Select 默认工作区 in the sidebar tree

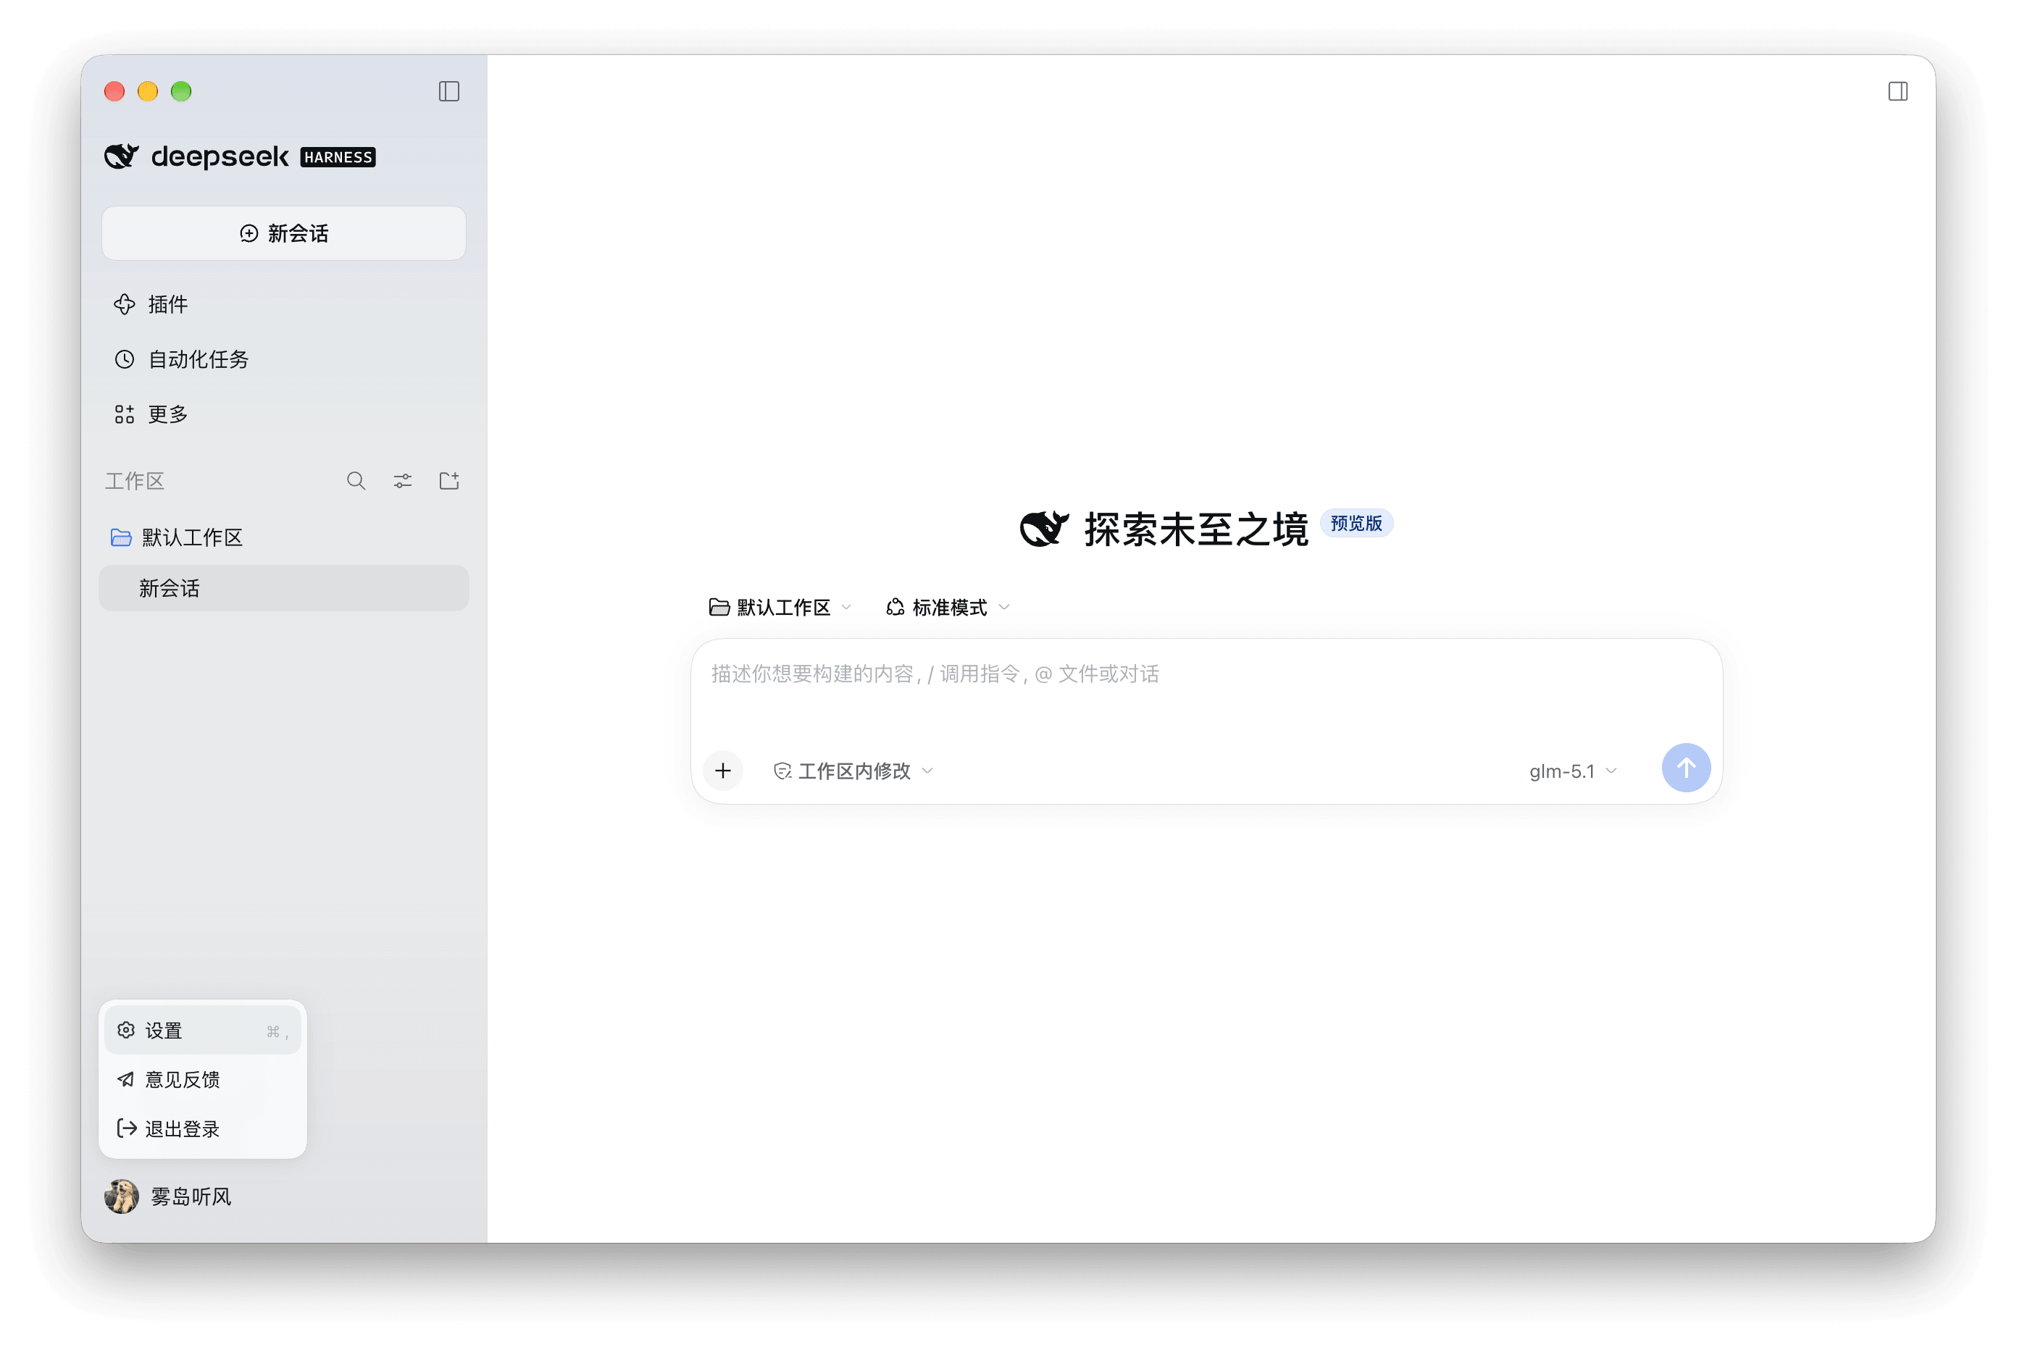click(284, 537)
